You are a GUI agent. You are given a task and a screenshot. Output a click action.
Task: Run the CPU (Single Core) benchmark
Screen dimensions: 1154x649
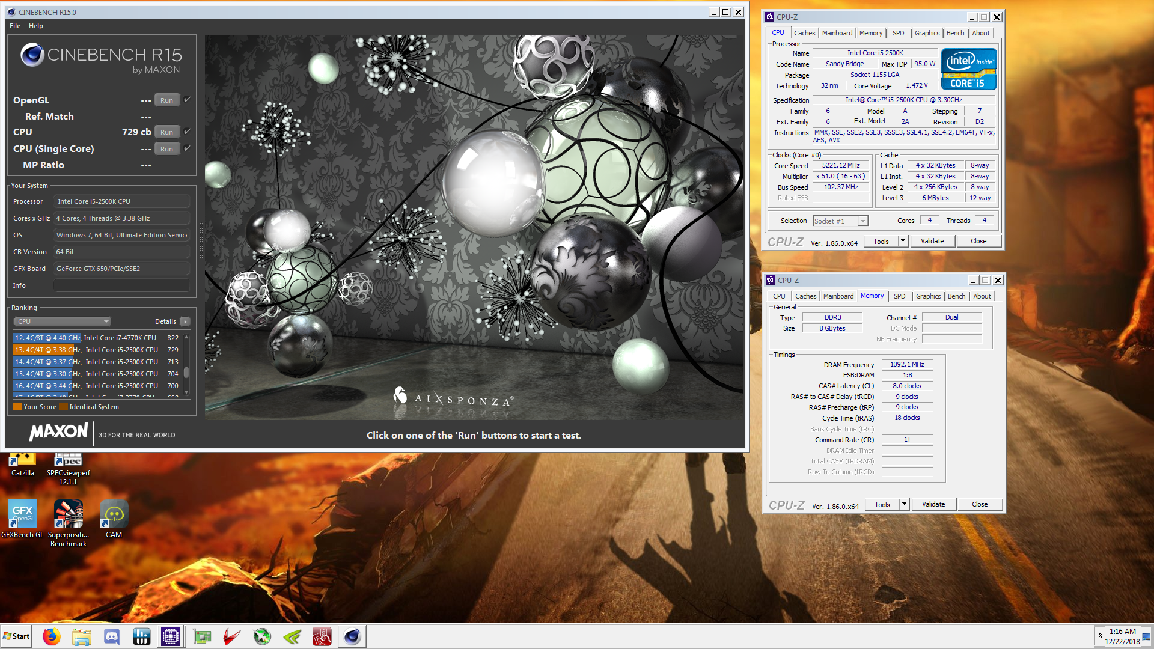[x=167, y=149]
